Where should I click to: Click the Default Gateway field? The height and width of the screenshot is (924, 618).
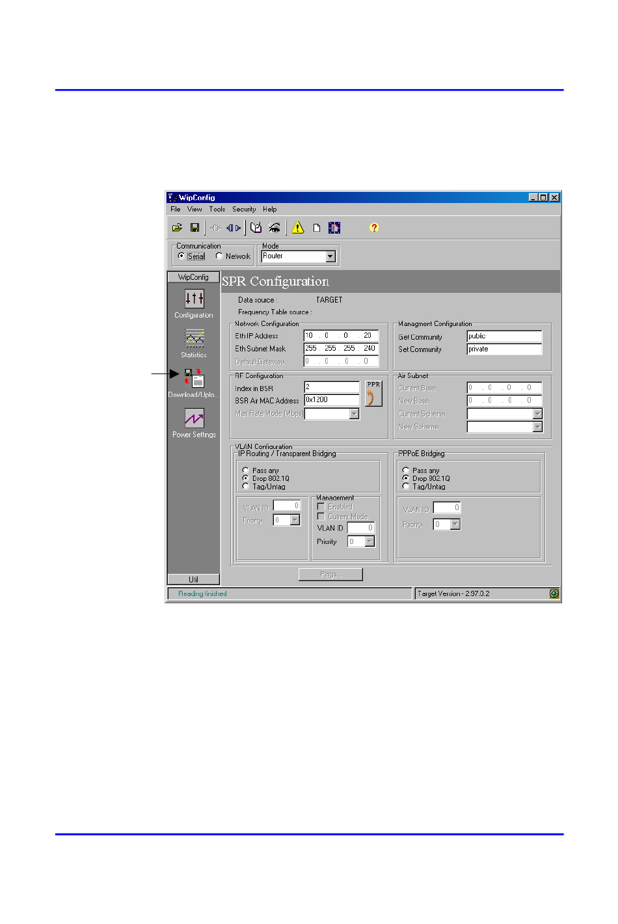coord(342,361)
